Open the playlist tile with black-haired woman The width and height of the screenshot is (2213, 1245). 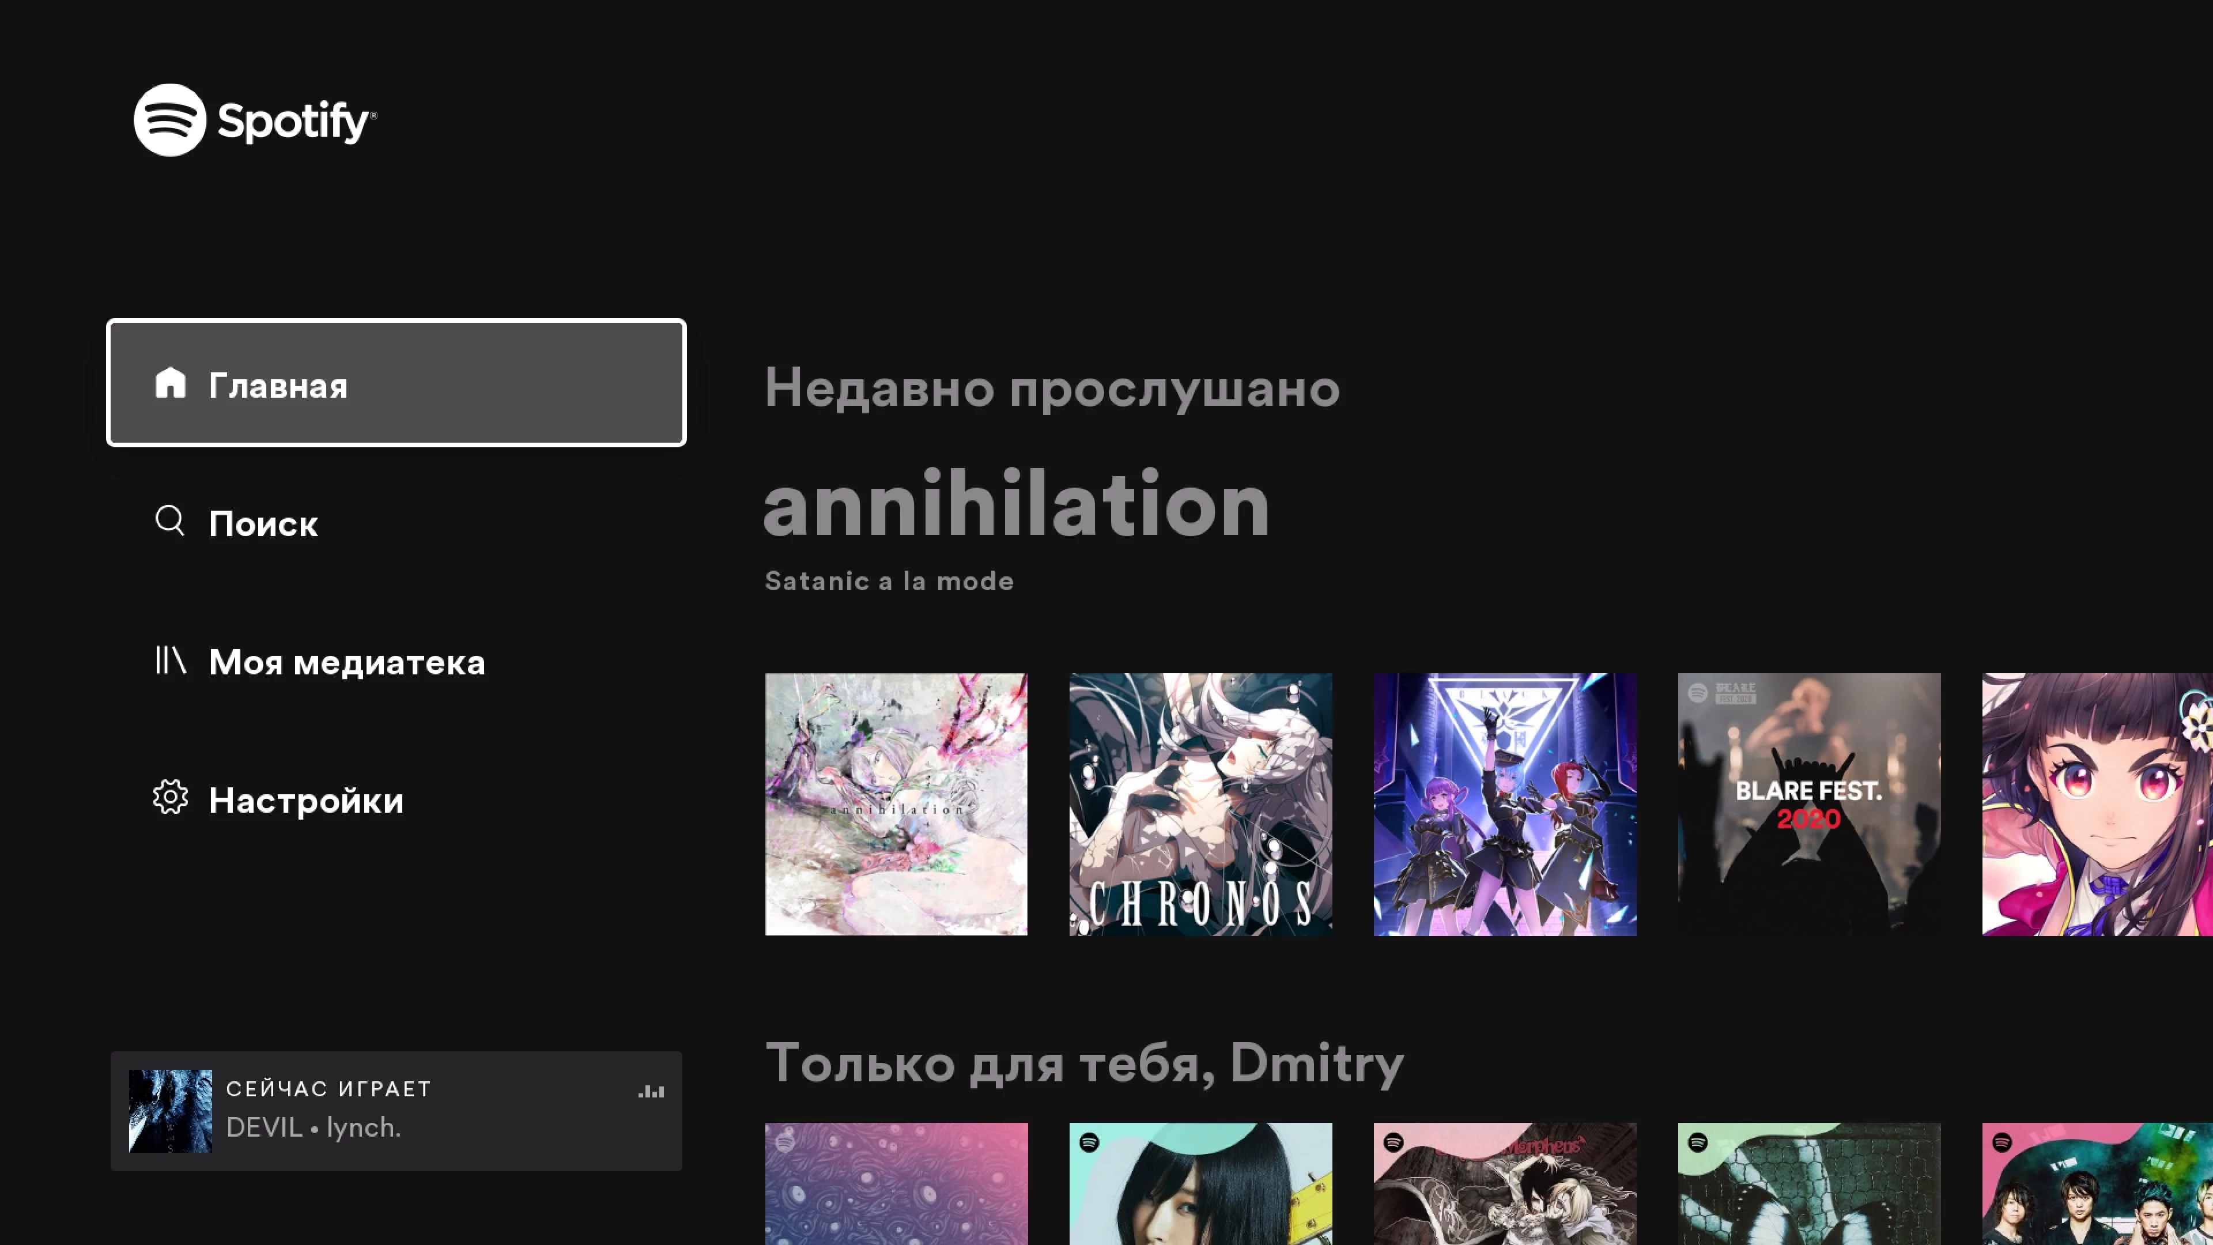1200,1184
